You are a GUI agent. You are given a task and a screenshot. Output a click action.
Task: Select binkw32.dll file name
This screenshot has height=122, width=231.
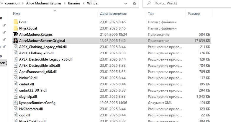tap(28, 78)
